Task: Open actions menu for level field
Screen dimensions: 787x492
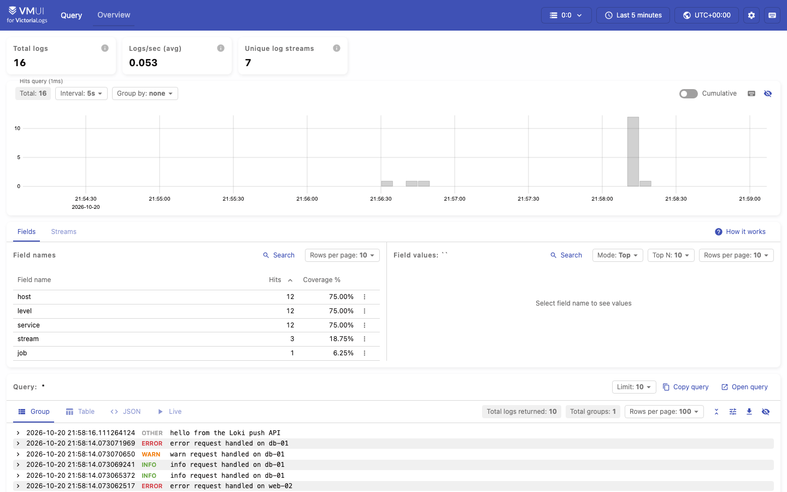Action: 365,311
